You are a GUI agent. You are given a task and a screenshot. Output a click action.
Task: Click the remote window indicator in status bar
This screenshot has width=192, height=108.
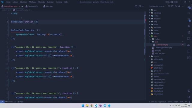[x=2, y=102]
